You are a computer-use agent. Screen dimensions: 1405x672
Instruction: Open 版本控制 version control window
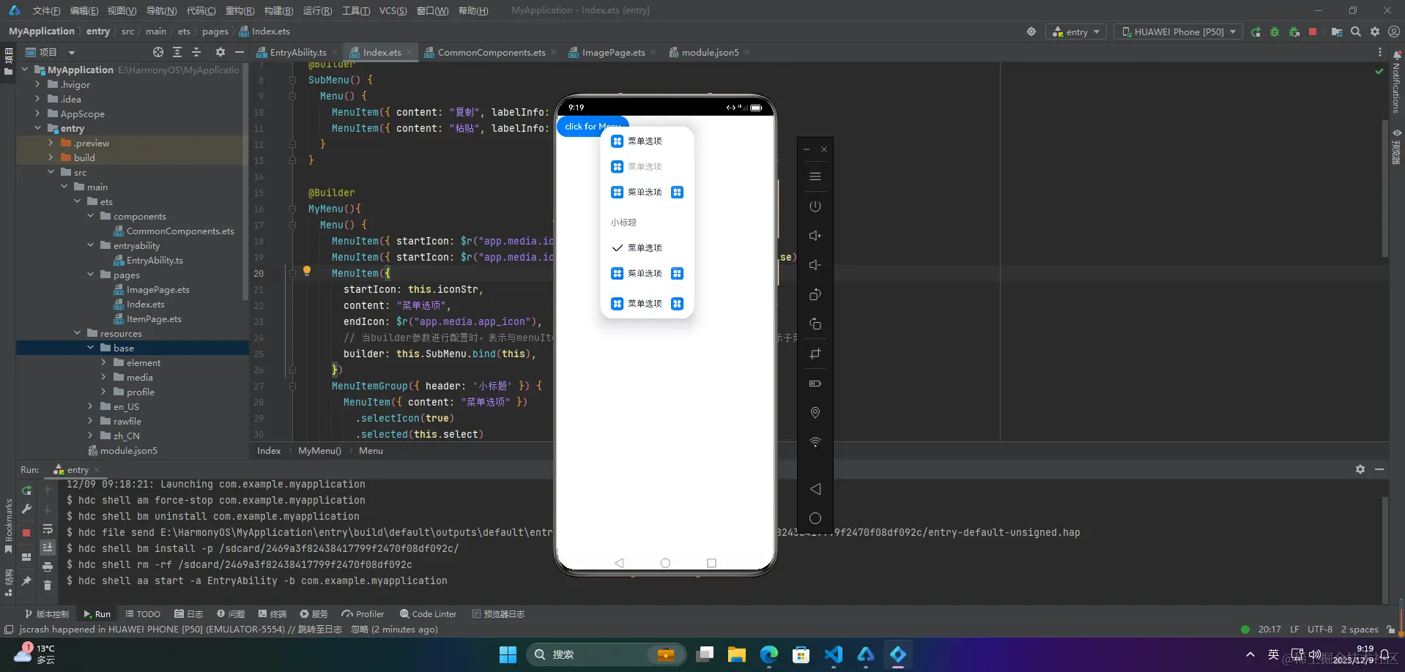coord(47,614)
